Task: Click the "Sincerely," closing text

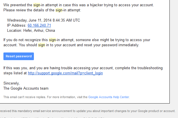Action: [x=11, y=83]
